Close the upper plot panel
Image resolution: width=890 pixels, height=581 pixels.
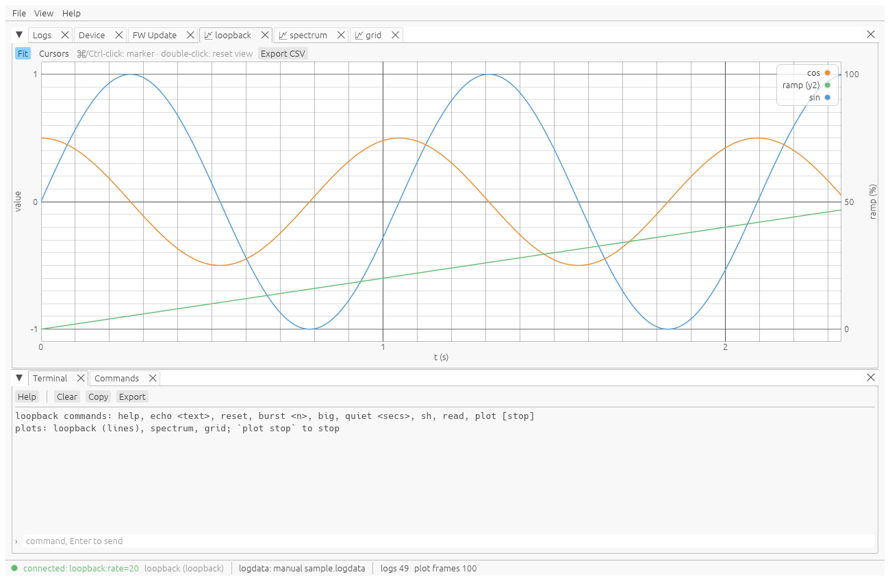coord(871,34)
